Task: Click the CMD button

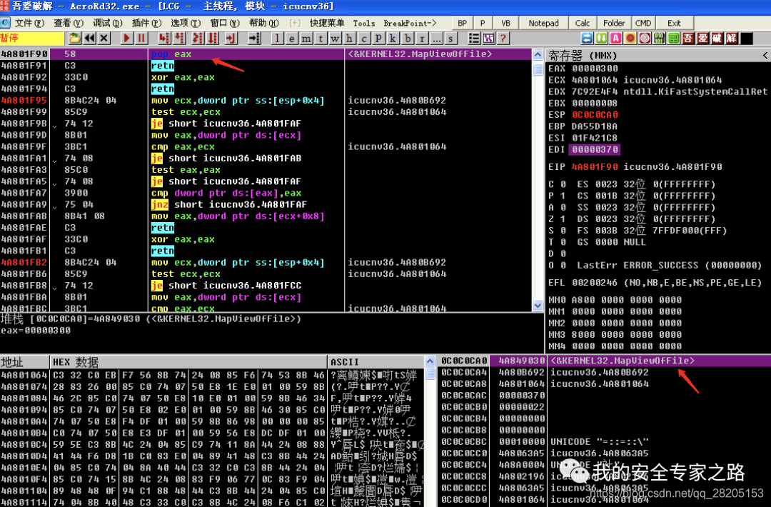Action: coord(643,23)
